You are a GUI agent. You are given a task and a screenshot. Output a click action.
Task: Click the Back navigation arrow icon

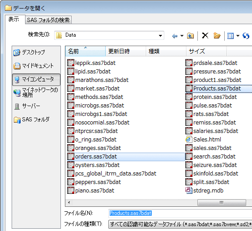click(175, 36)
